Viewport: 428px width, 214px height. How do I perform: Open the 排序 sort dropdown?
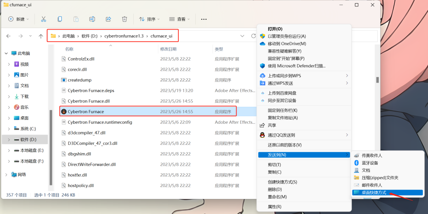click(149, 19)
